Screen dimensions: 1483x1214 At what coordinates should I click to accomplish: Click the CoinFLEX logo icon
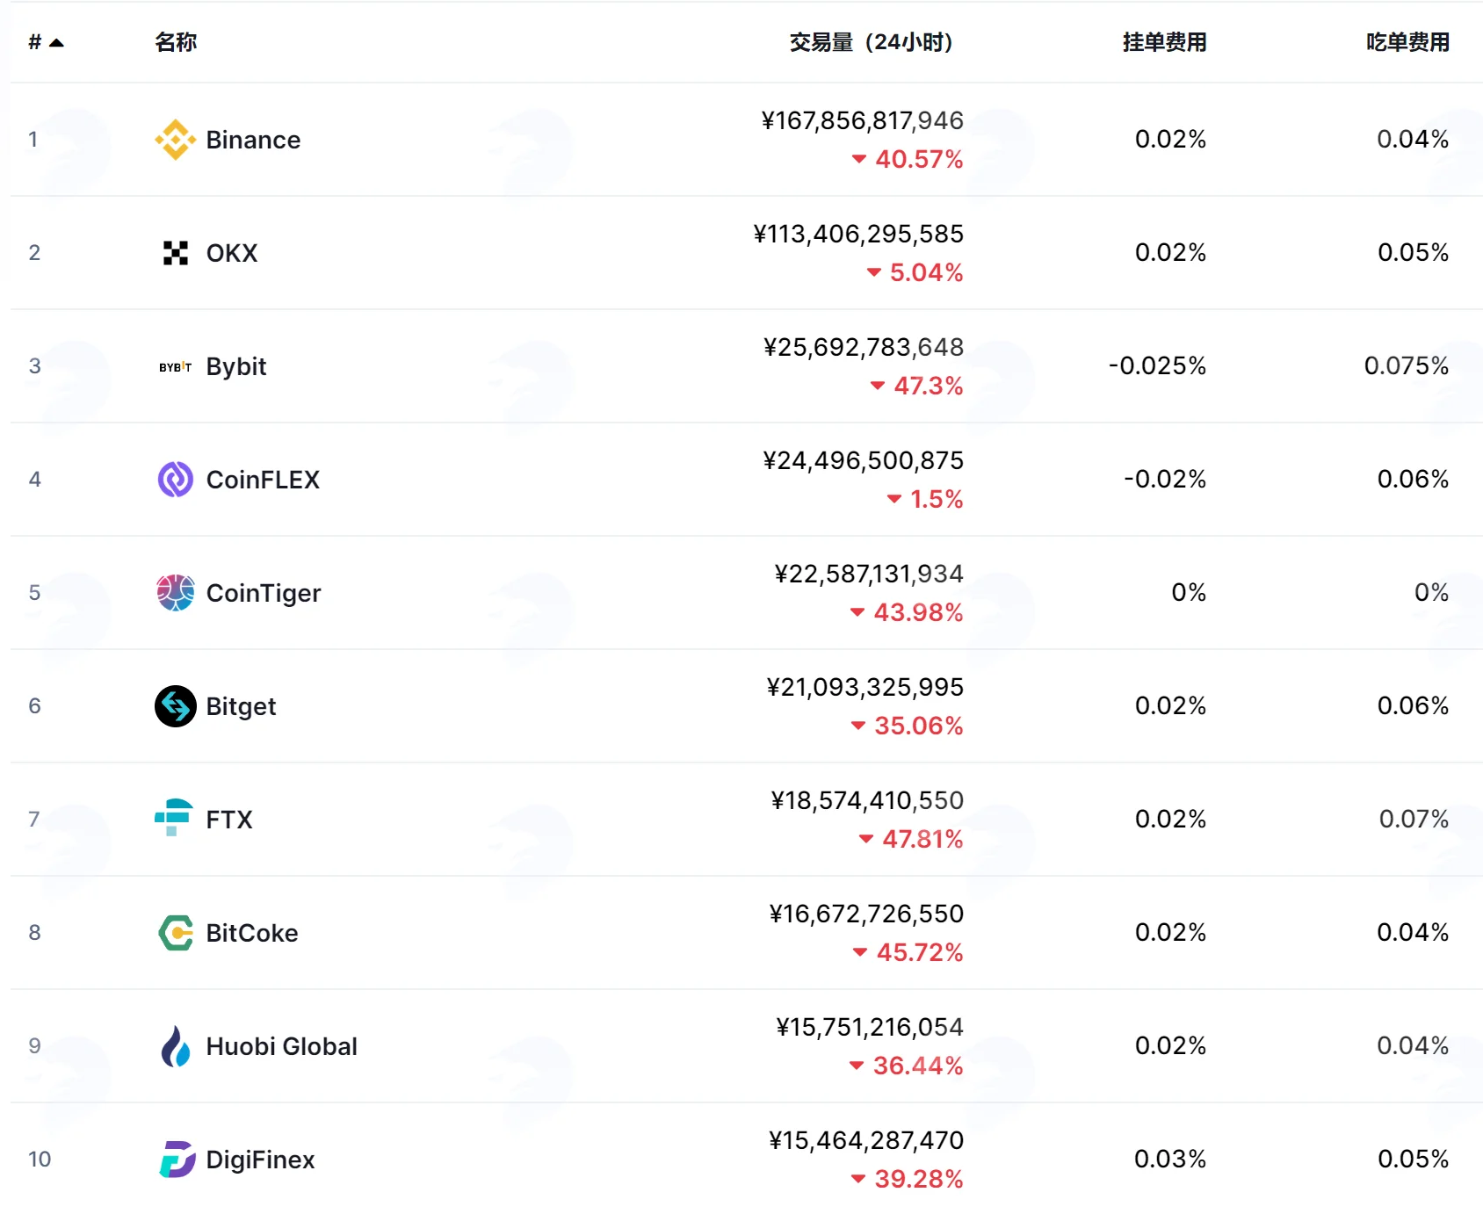(x=176, y=480)
